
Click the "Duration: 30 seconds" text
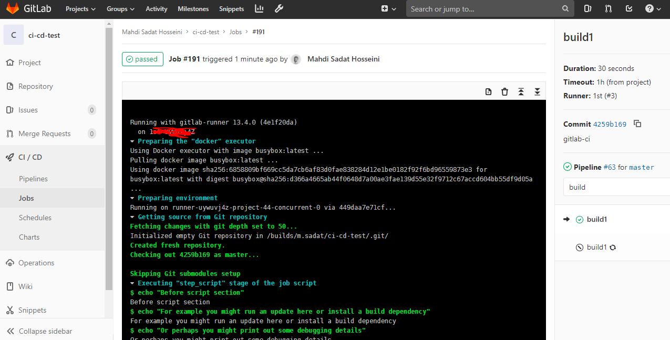[x=599, y=68]
